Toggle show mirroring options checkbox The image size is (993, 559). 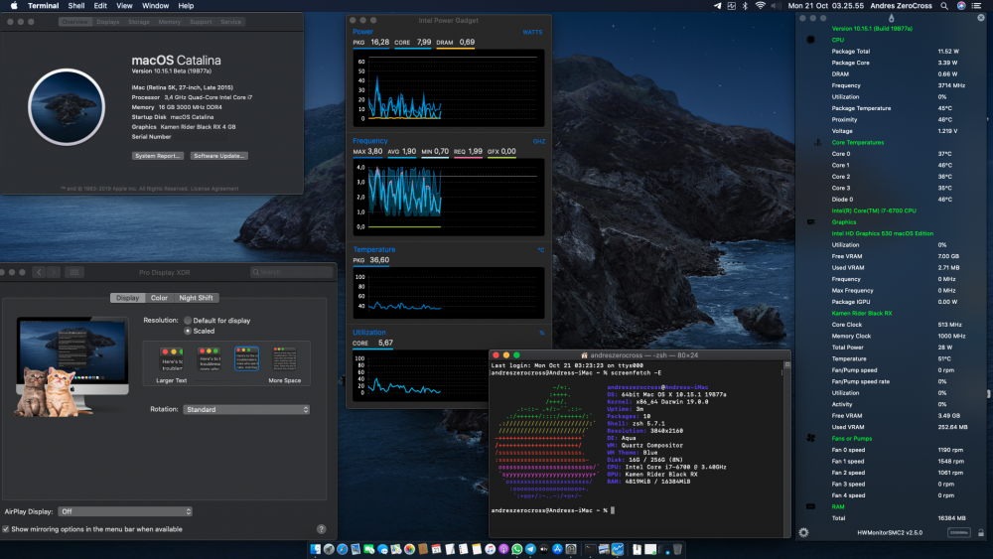click(x=6, y=529)
